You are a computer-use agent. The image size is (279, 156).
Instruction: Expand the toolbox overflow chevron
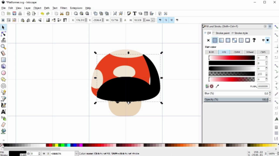[3, 140]
